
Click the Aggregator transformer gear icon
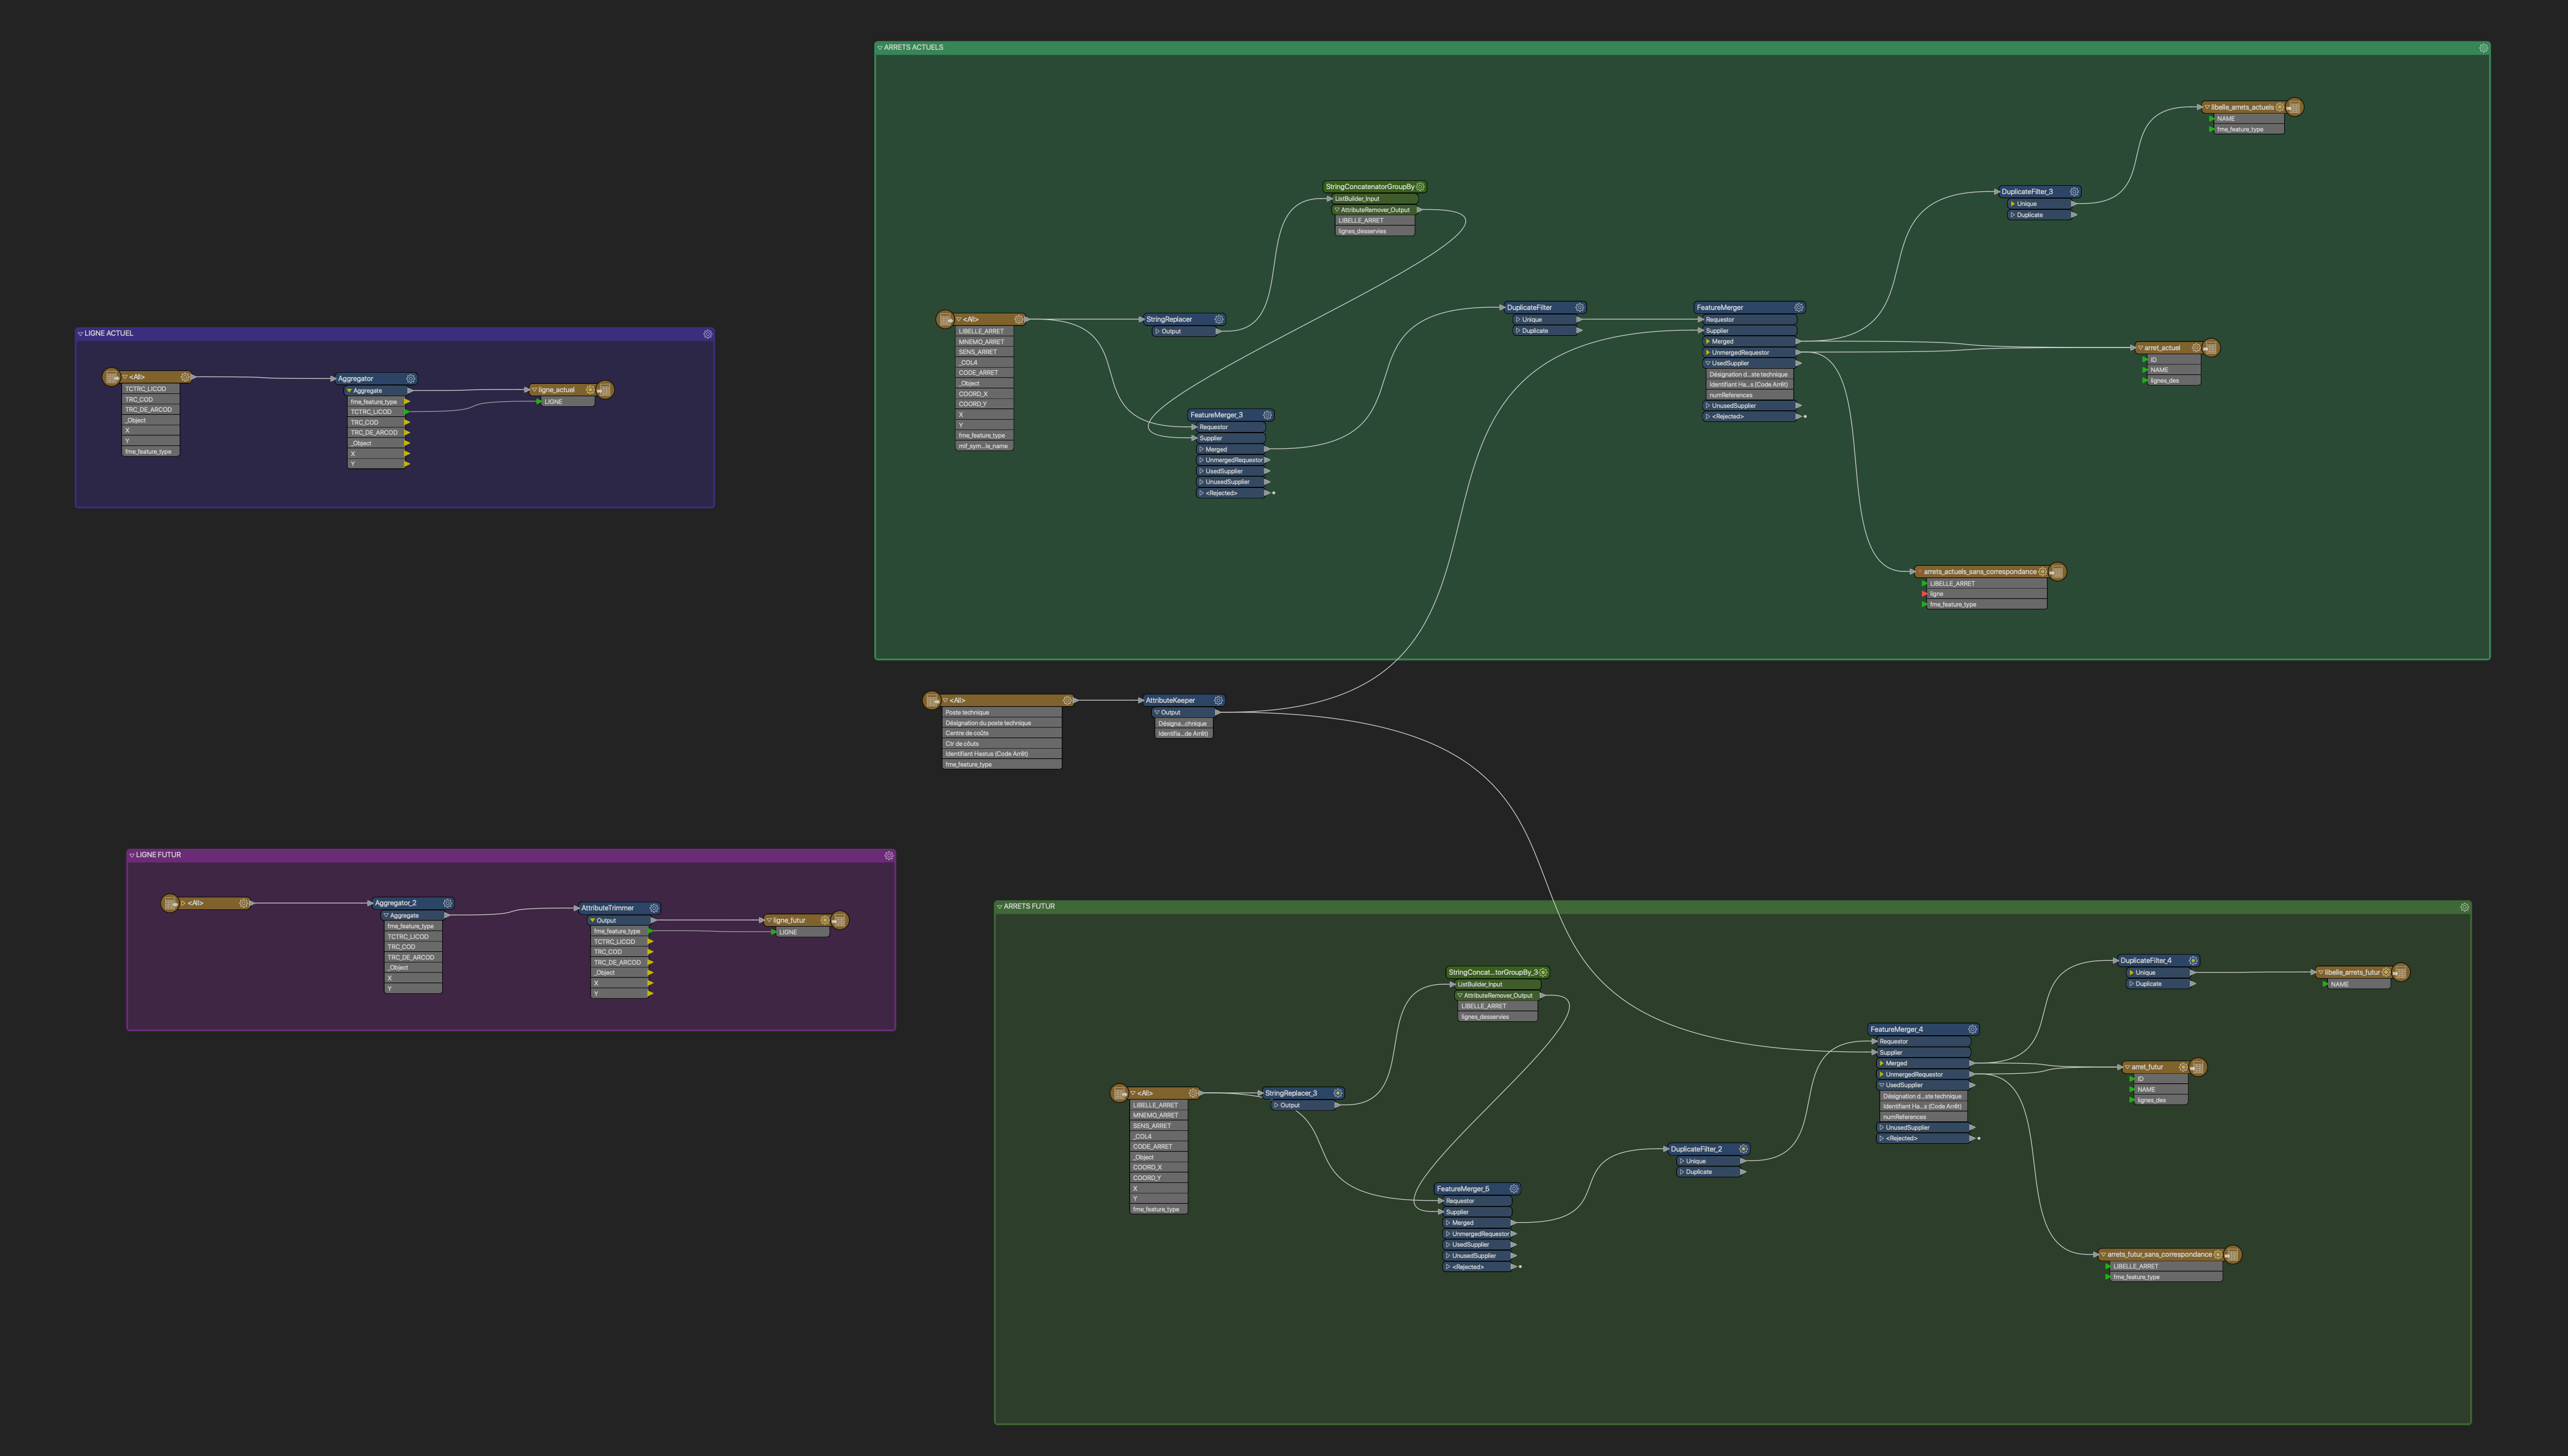point(410,379)
